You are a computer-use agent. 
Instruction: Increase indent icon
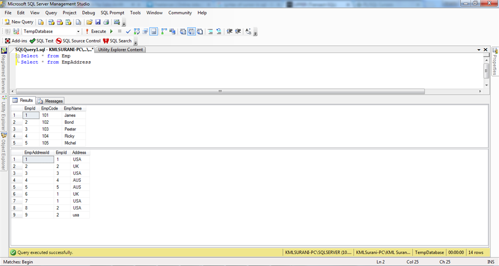(x=238, y=32)
